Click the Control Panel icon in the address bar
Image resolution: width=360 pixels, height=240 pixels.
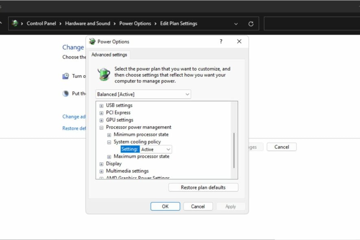tap(15, 23)
